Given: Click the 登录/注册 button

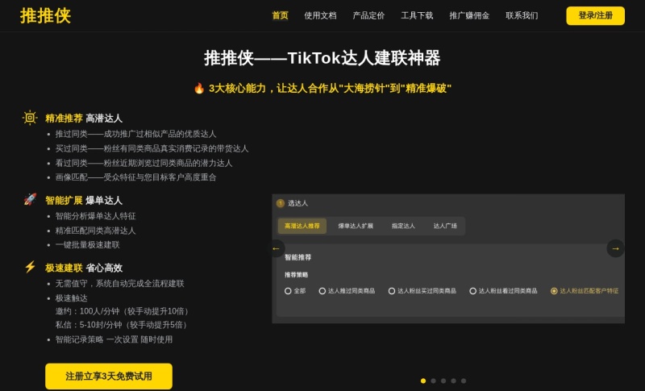Looking at the screenshot, I should (x=595, y=15).
